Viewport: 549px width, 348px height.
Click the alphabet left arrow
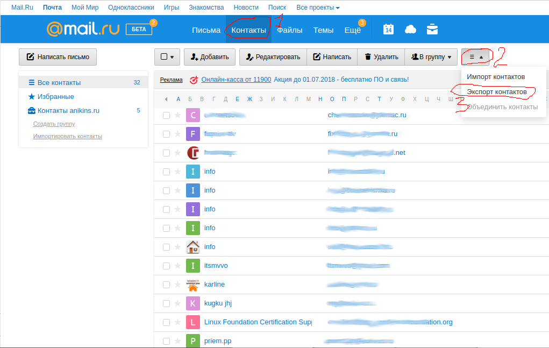166,100
